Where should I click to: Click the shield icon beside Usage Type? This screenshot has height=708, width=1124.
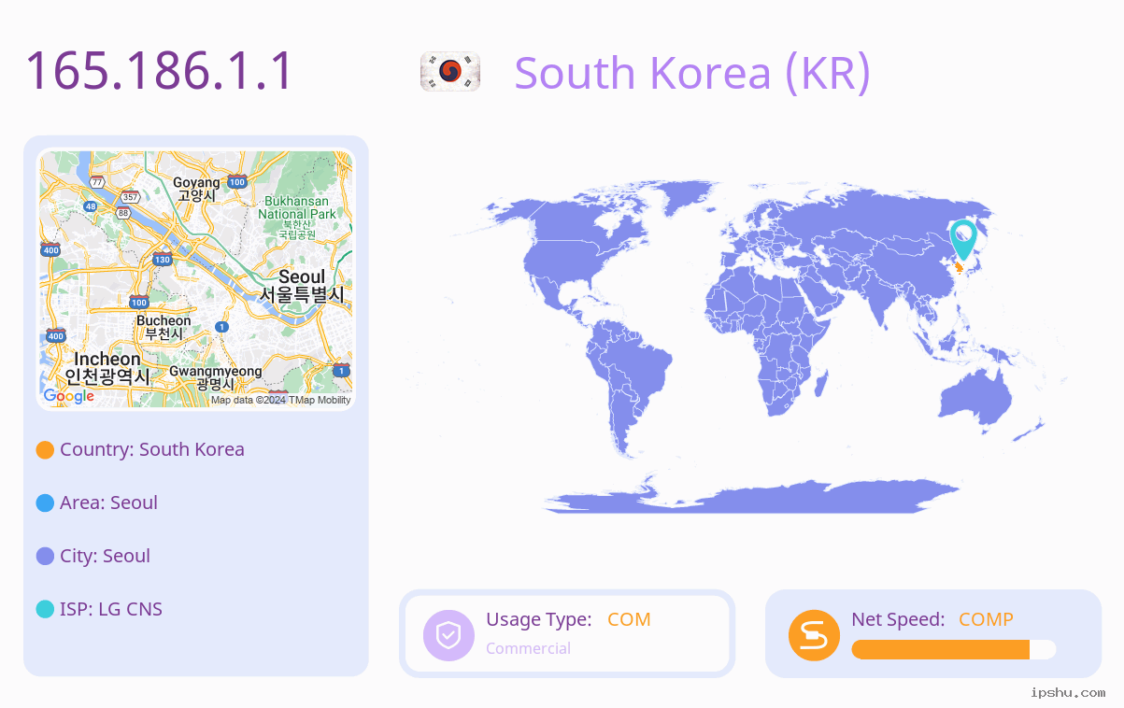coord(448,635)
